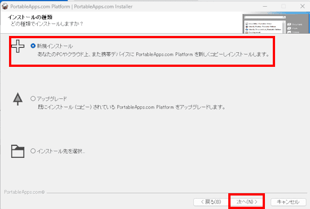Image resolution: width=310 pixels, height=209 pixels.
Task: Click the PortableApps platform preview thumbnail
Action: pos(276,22)
